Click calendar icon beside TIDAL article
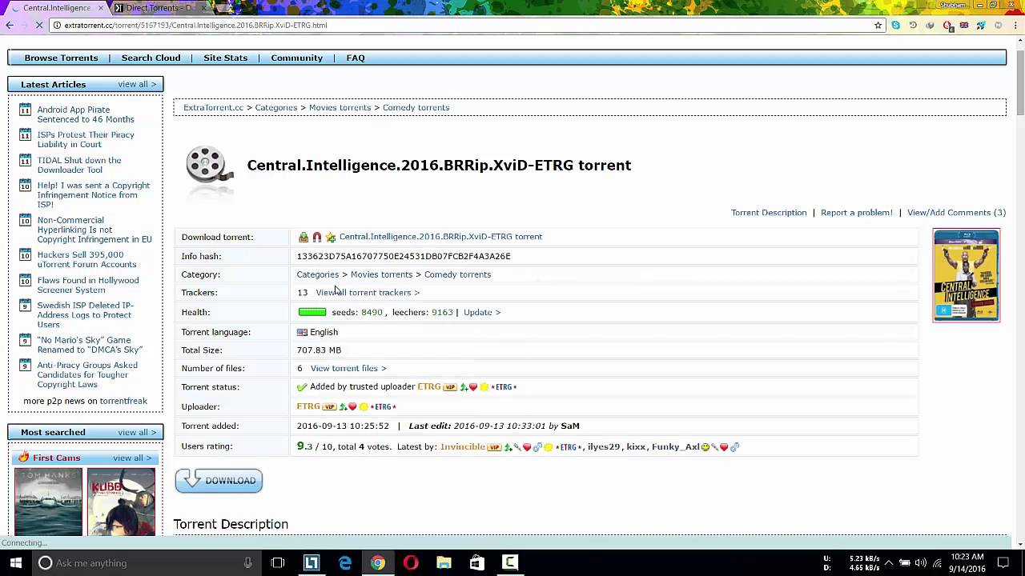 25,160
